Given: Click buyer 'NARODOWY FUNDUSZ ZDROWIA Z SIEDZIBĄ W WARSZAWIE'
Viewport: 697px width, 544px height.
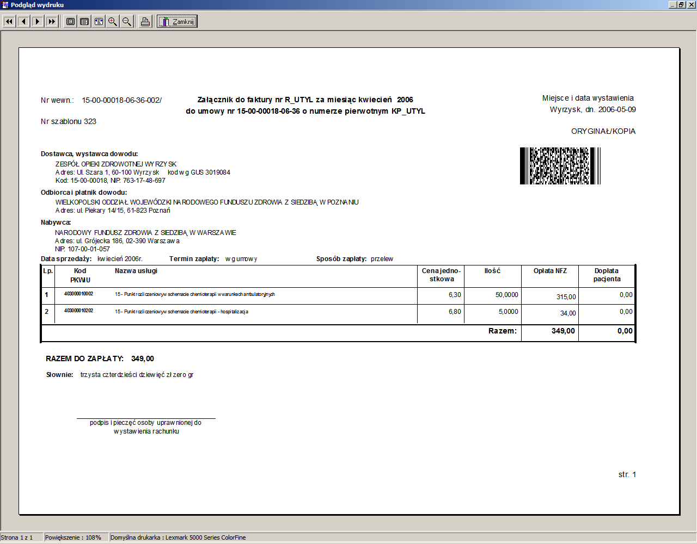Looking at the screenshot, I should point(145,232).
